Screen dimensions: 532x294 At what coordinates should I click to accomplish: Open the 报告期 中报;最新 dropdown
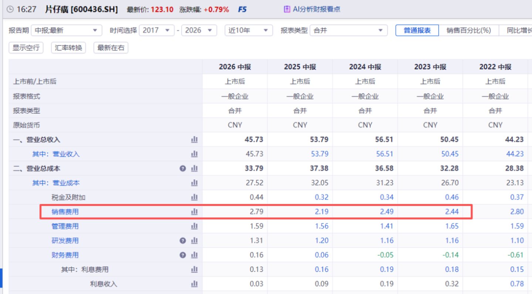coord(67,30)
